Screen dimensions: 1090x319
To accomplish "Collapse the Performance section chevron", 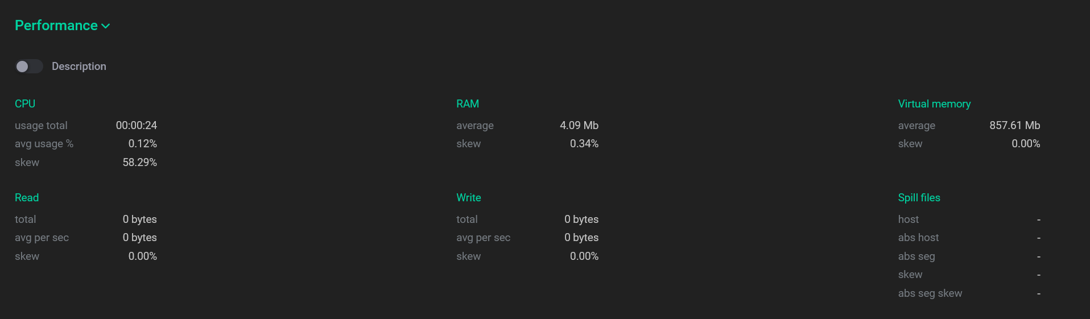I will (x=106, y=26).
